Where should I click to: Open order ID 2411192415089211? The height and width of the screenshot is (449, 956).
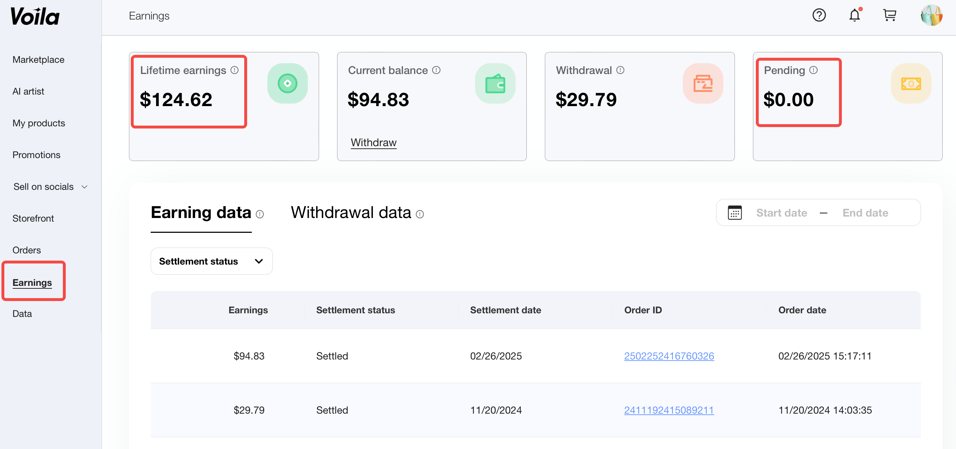[x=669, y=410]
